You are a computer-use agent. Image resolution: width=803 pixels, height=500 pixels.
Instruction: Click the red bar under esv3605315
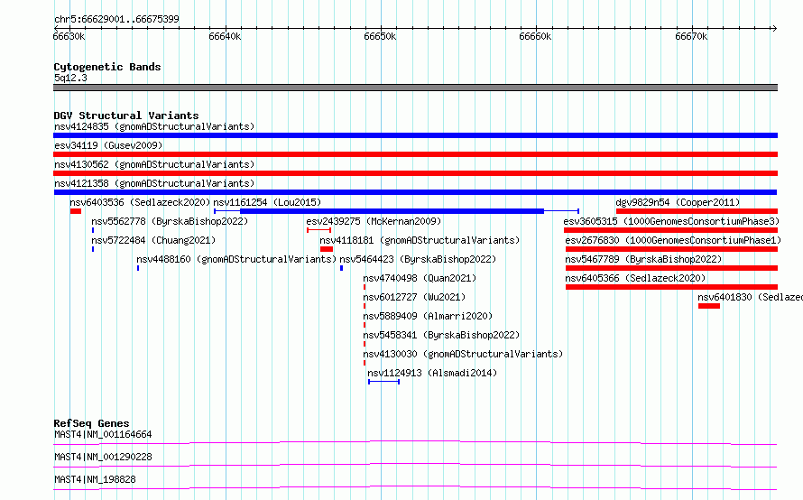click(671, 230)
